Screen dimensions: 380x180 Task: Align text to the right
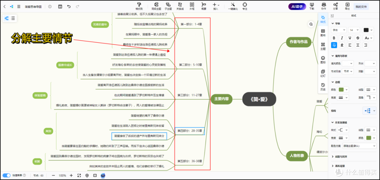[366, 45]
